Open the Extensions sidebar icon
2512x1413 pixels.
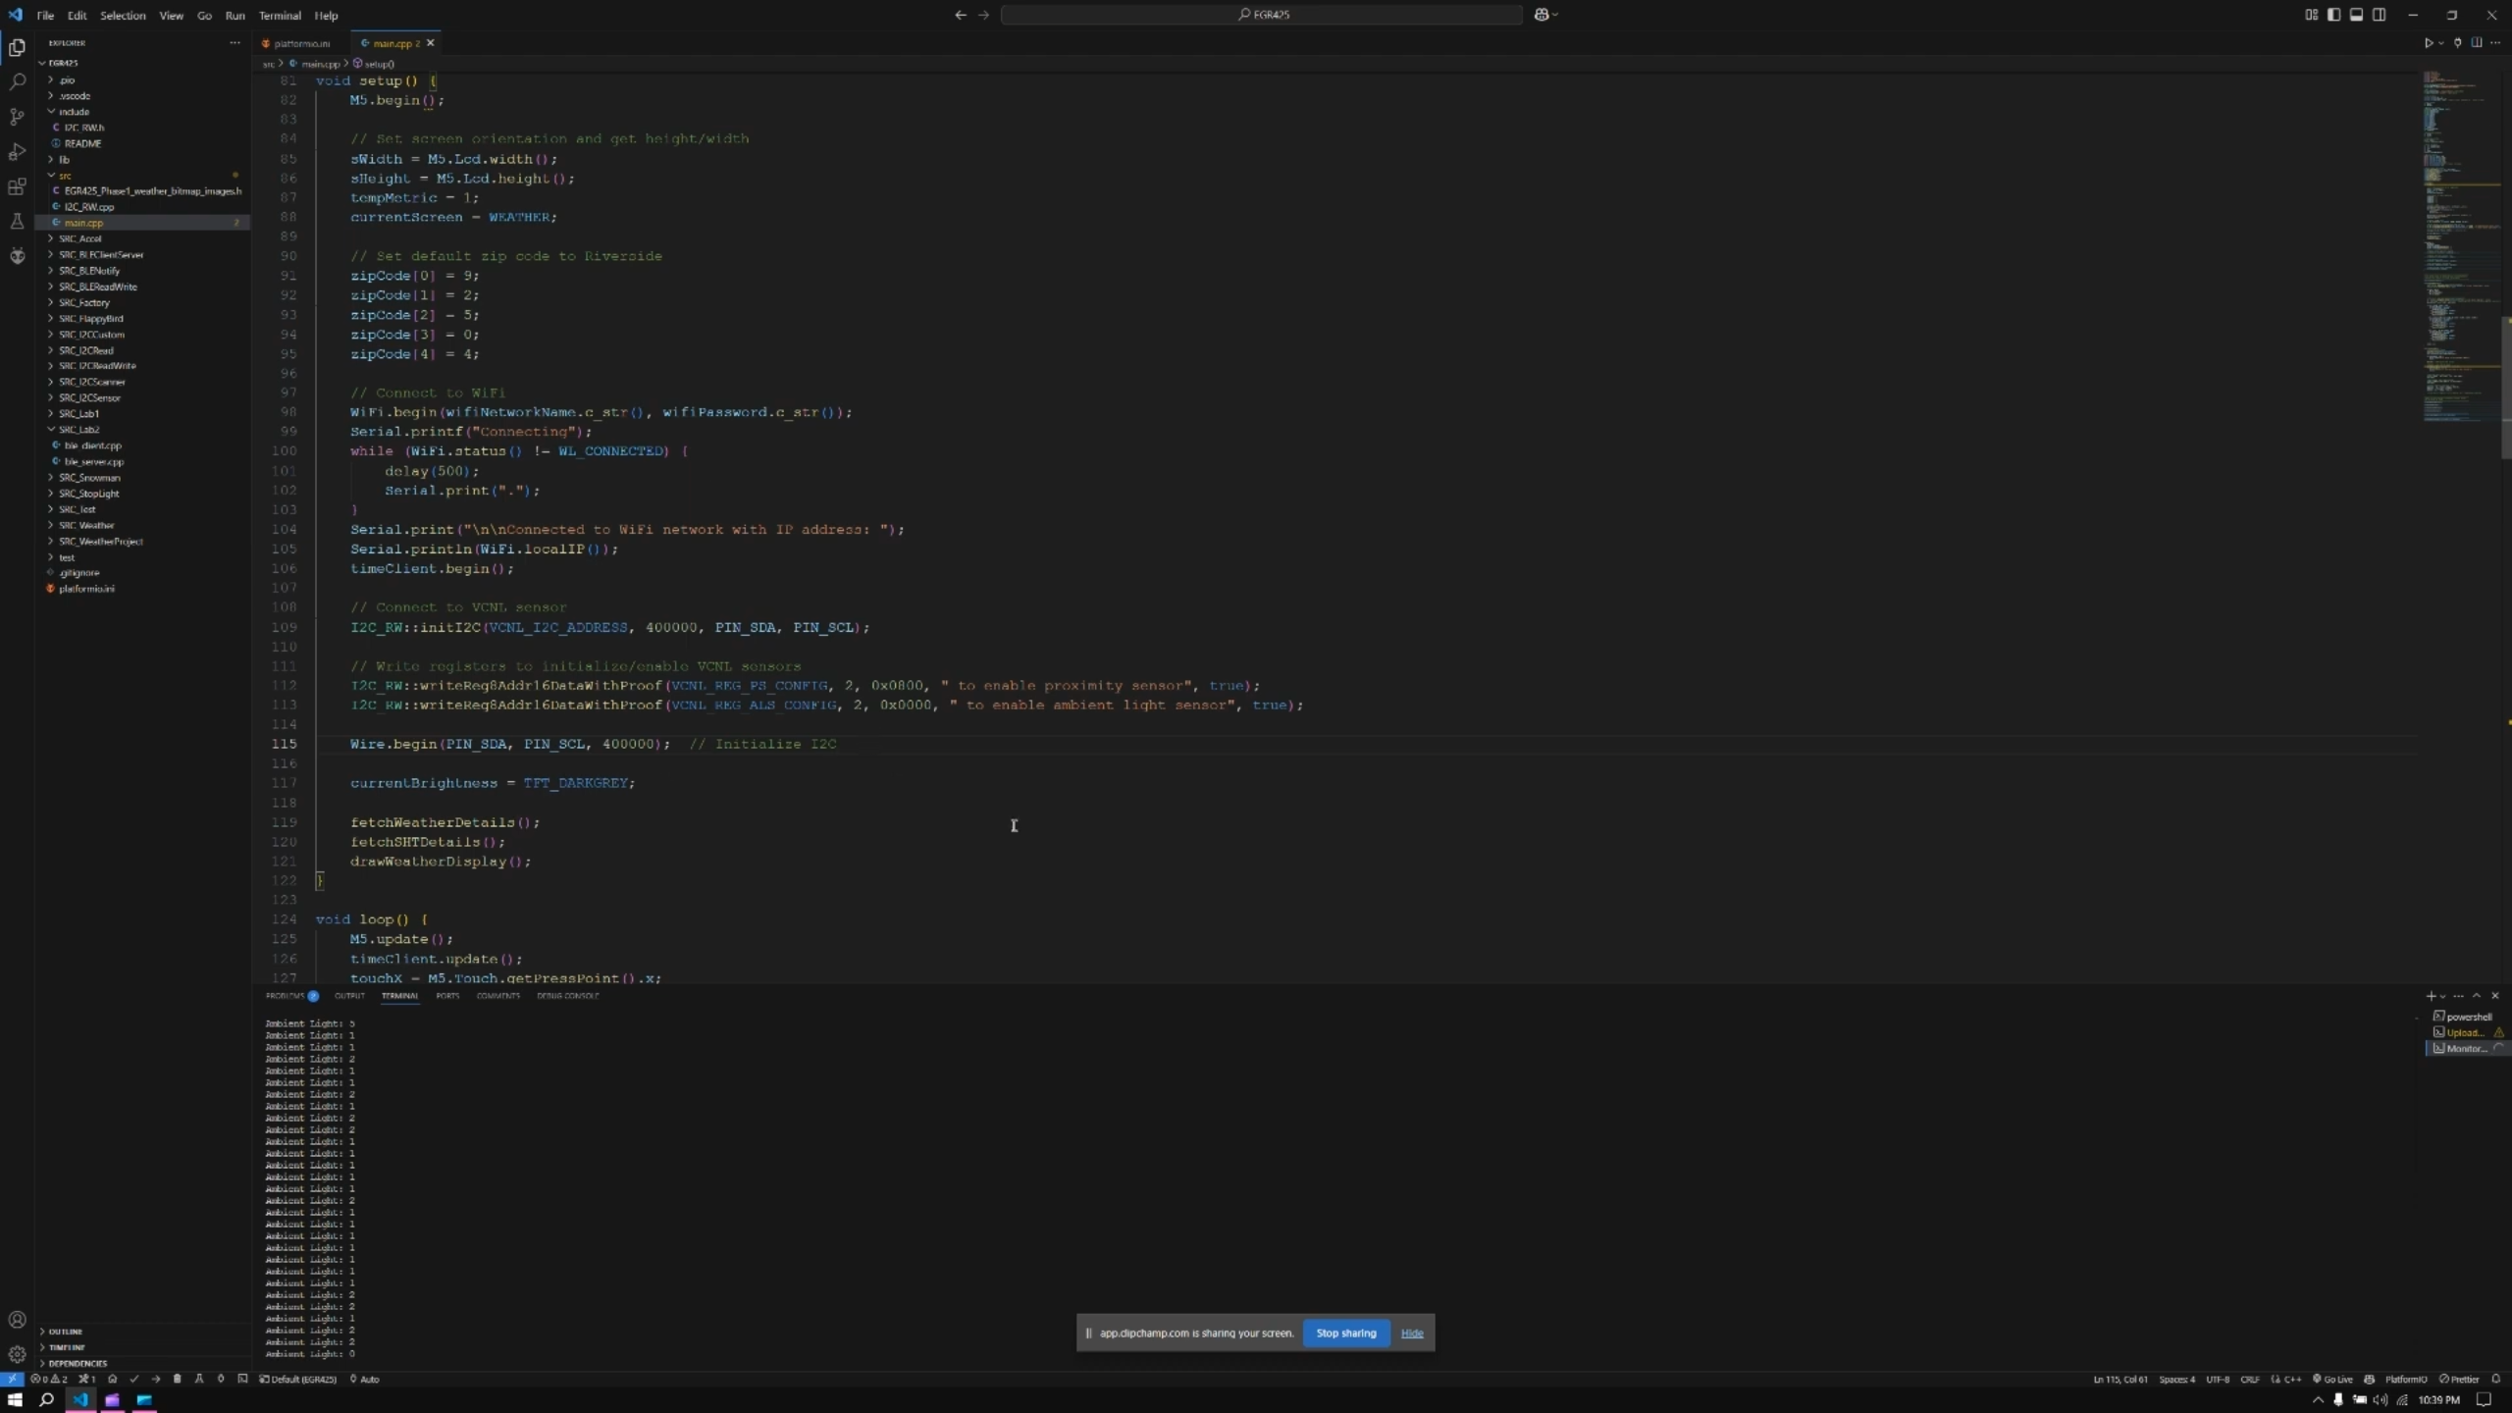click(x=17, y=186)
